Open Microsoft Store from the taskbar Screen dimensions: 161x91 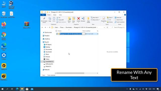[x=27, y=89]
